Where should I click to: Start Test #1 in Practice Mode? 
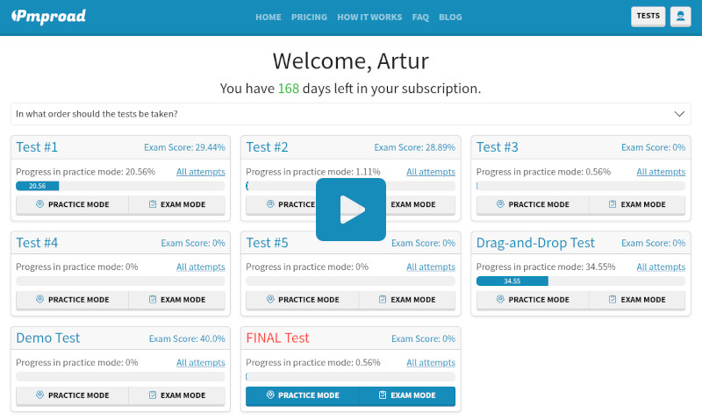pos(72,204)
